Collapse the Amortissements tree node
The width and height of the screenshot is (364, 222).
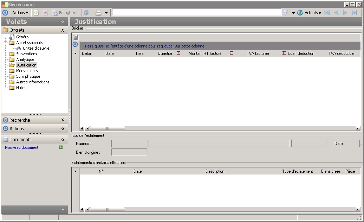pos(5,43)
